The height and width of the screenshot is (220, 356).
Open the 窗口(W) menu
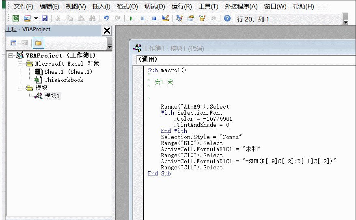(275, 6)
